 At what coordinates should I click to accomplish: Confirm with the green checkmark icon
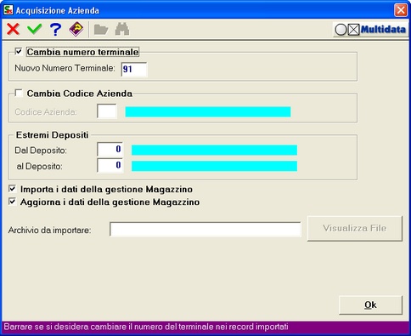click(35, 29)
